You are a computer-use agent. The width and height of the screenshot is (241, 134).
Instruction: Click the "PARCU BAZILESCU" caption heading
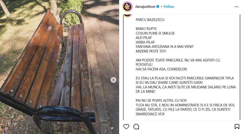pos(150,20)
